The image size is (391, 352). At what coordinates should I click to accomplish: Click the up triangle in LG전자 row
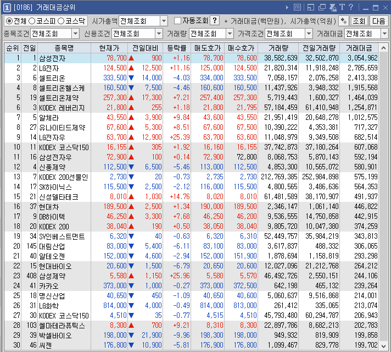(131, 68)
